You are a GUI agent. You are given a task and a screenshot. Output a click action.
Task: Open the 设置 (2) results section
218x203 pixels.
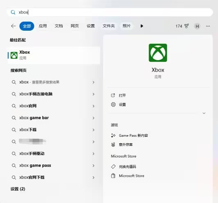click(x=18, y=189)
